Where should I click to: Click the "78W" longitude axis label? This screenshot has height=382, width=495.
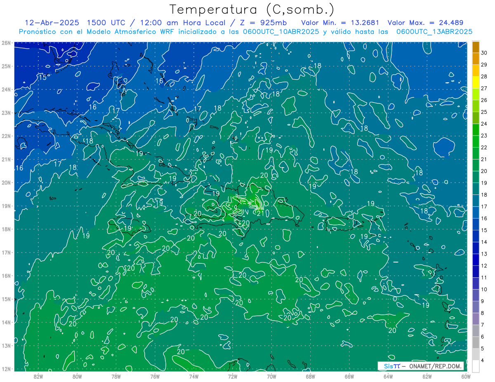(116, 376)
